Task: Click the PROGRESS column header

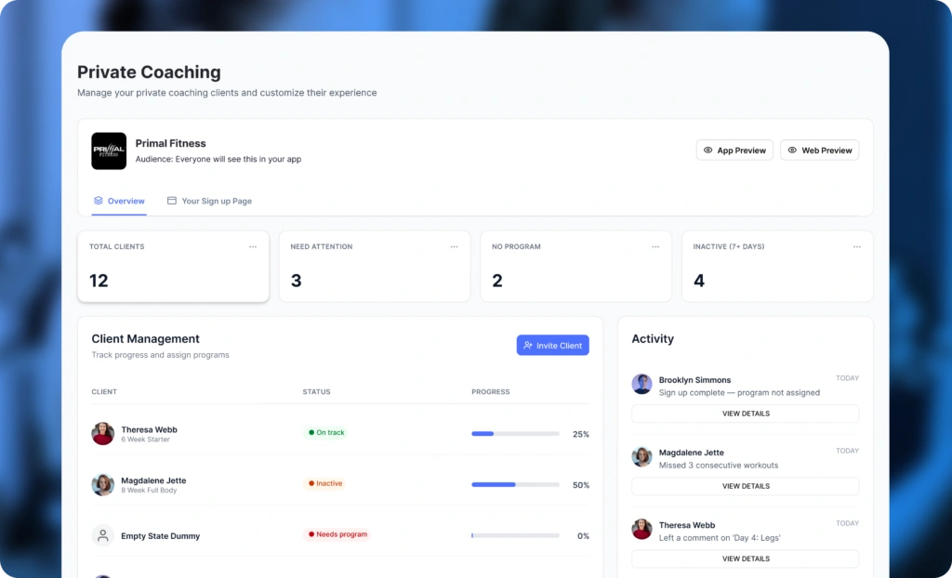Action: (x=491, y=391)
